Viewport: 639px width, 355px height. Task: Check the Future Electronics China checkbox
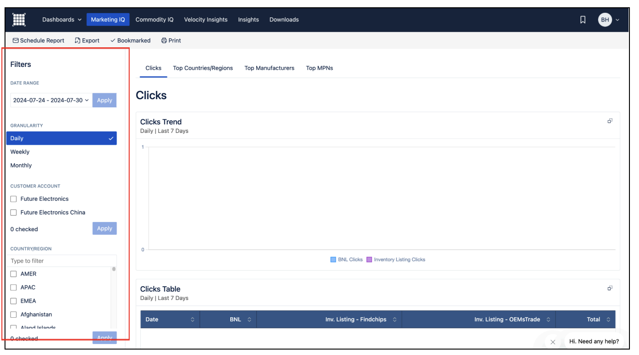(x=14, y=213)
